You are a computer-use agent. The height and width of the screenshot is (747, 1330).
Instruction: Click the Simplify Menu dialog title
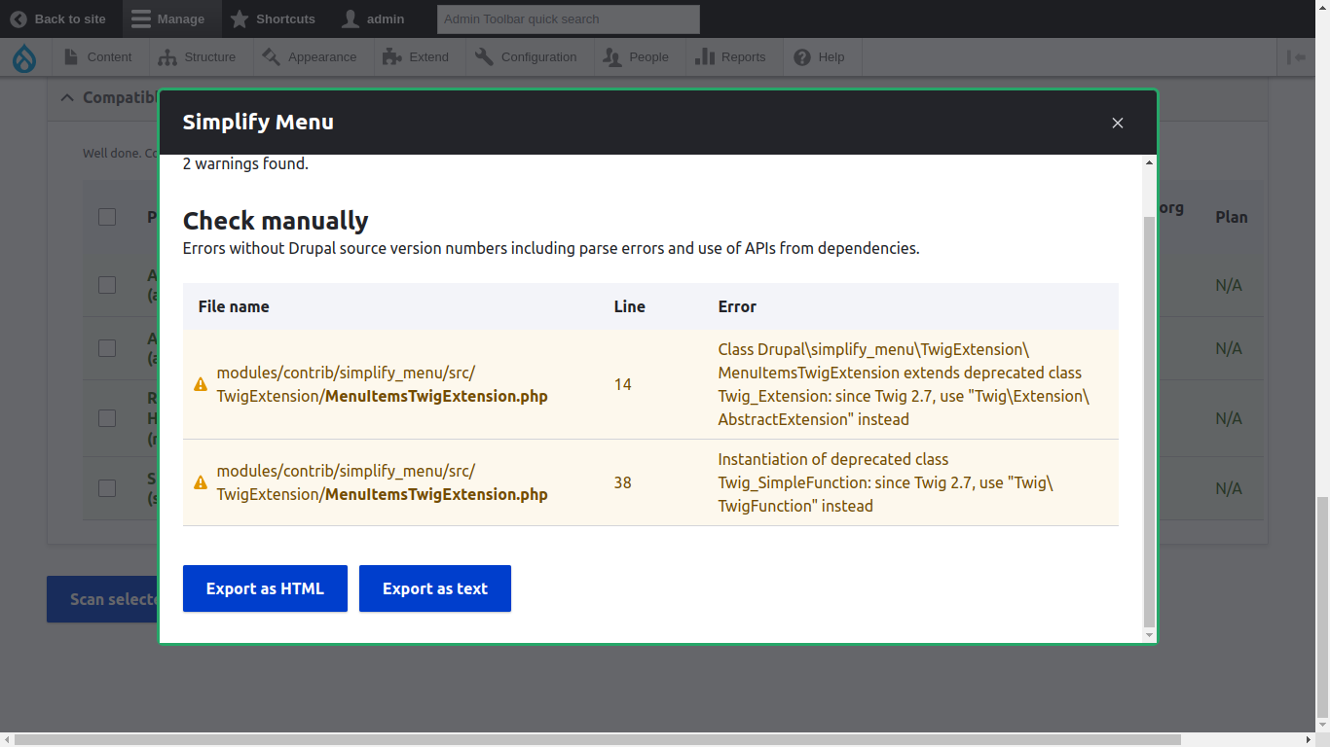tap(258, 123)
